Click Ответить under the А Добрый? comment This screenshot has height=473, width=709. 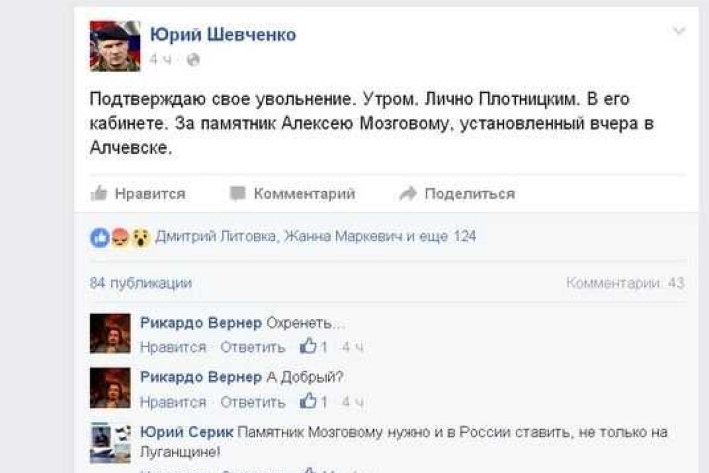[252, 402]
